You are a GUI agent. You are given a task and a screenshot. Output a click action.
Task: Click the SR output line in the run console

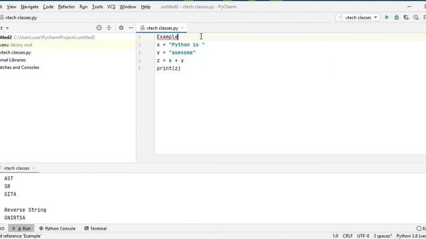tap(7, 186)
